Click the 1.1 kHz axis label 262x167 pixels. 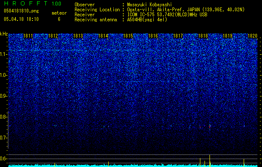click(3, 54)
